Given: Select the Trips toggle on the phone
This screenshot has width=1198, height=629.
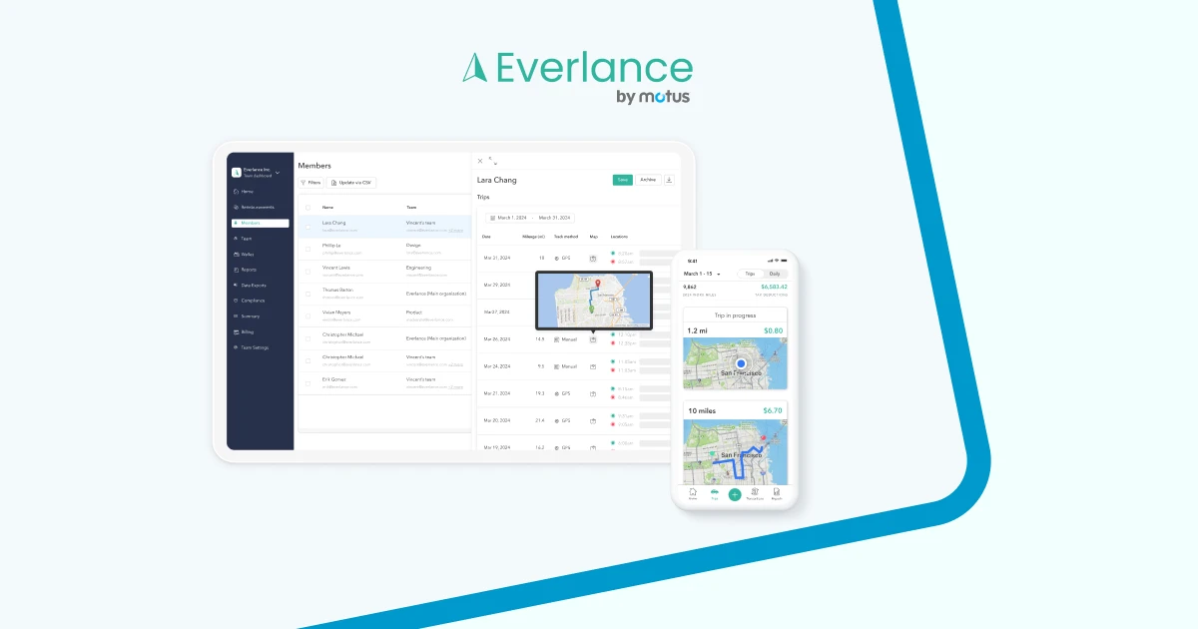Looking at the screenshot, I should [x=750, y=274].
